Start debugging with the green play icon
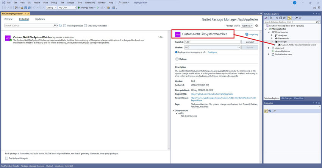This screenshot has height=168, width=322. pyautogui.click(x=79, y=8)
